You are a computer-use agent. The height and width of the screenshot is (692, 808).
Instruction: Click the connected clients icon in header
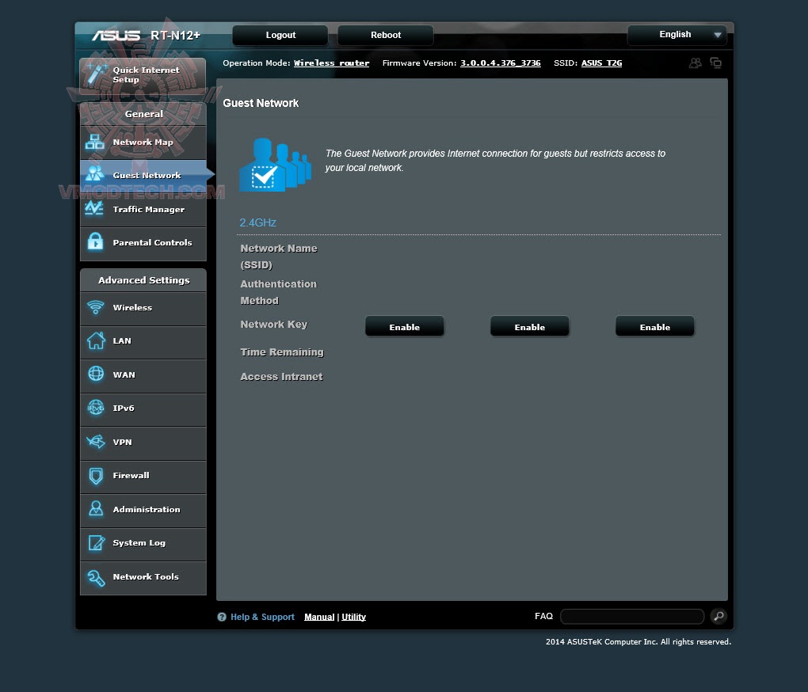click(x=696, y=63)
